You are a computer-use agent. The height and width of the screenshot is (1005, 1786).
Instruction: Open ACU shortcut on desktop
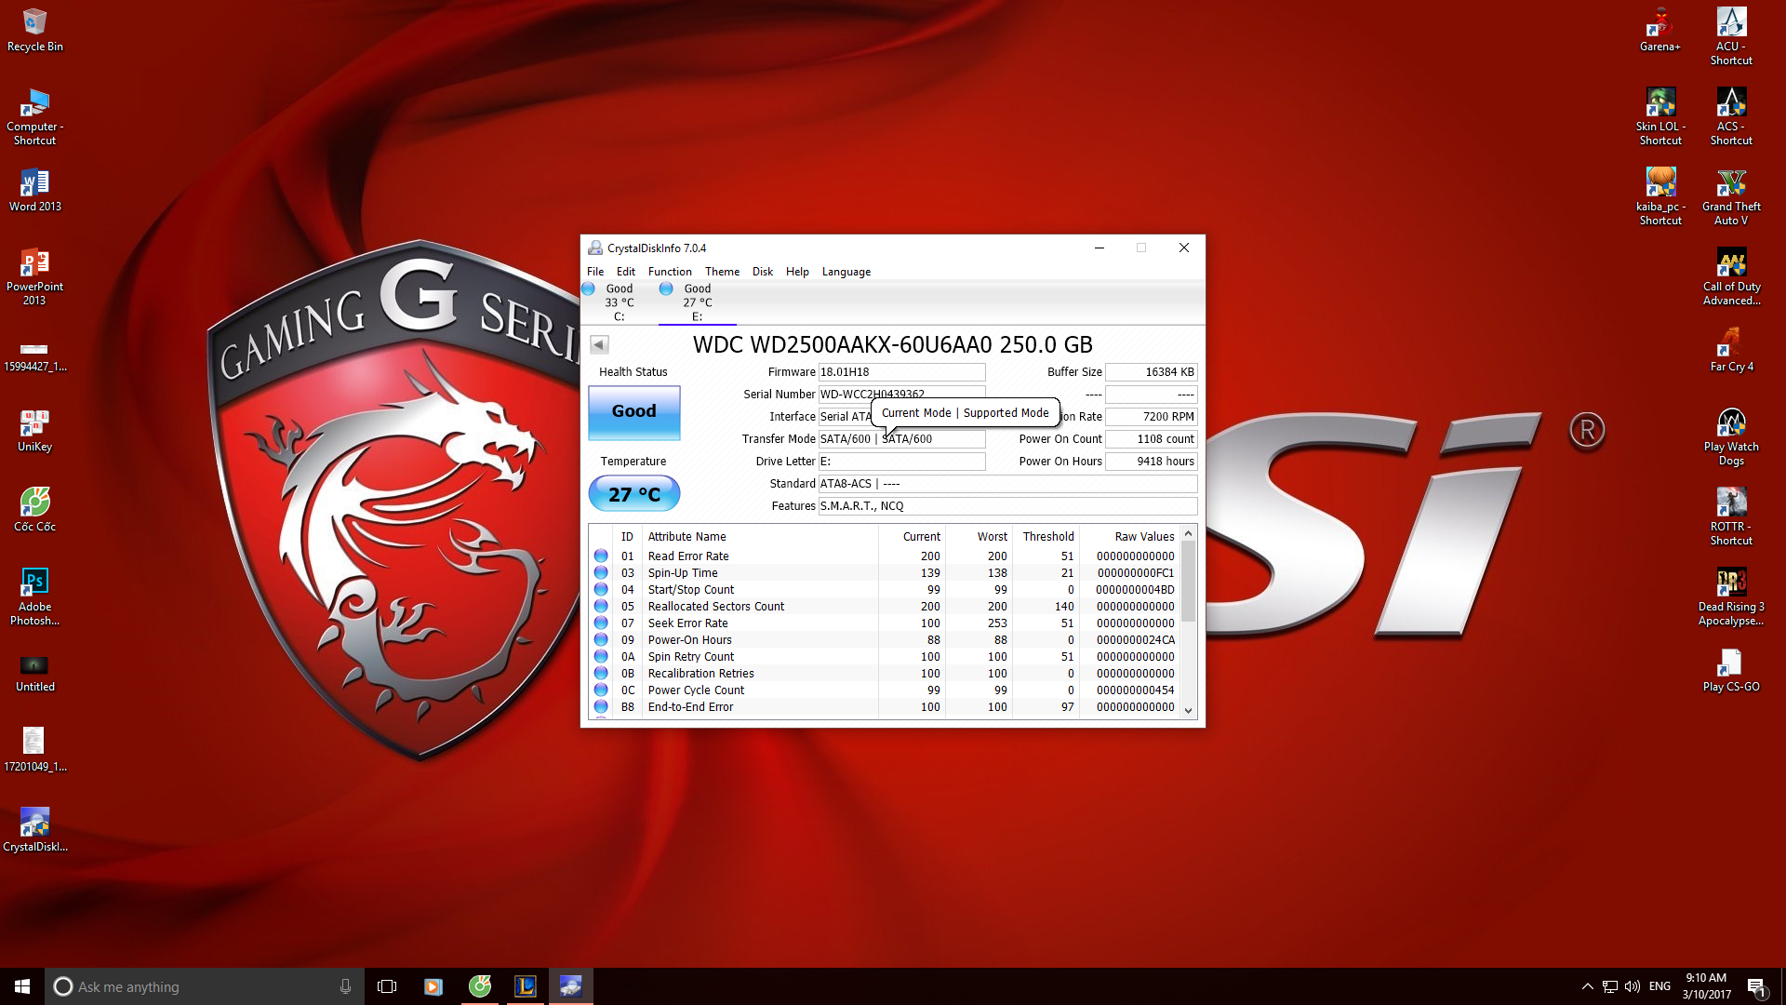(1730, 37)
